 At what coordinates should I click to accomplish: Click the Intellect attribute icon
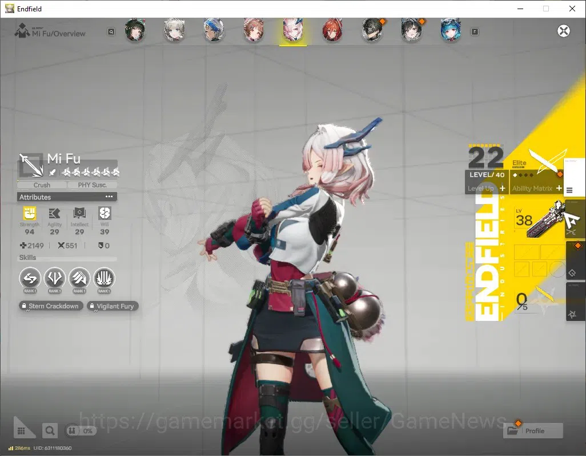79,213
